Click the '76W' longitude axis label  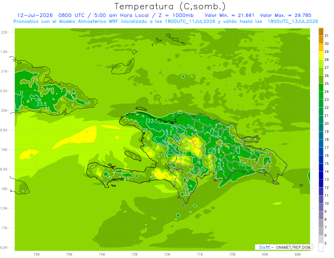coord(36,254)
